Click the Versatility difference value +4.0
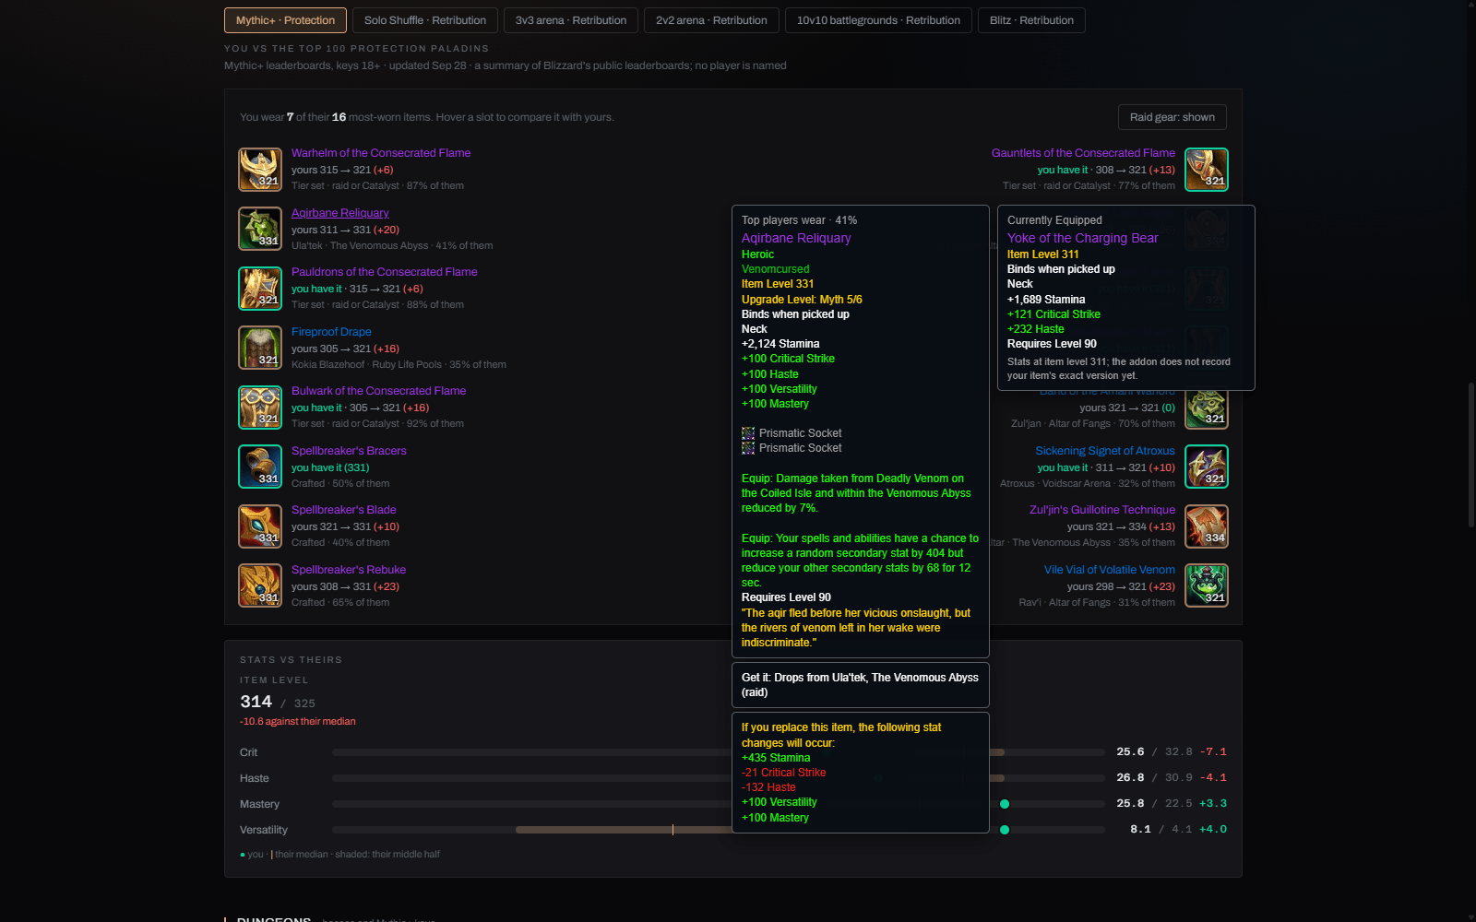 (x=1213, y=830)
